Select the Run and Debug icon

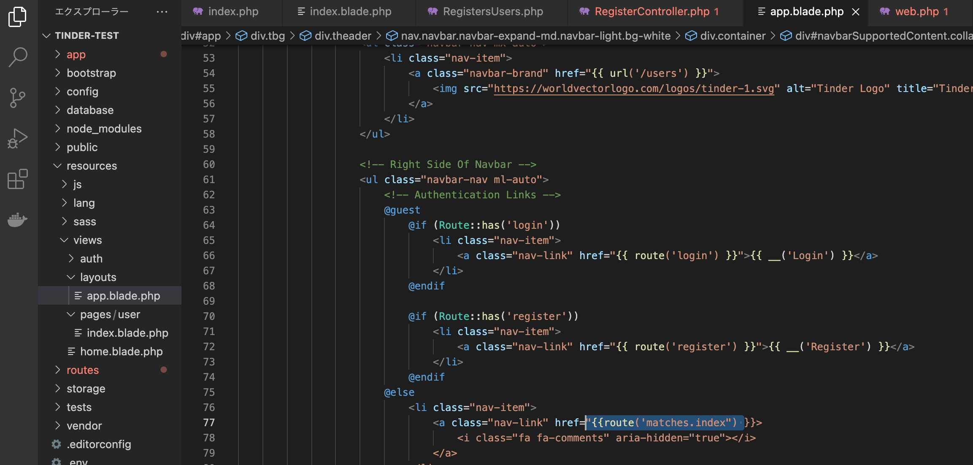(x=17, y=138)
